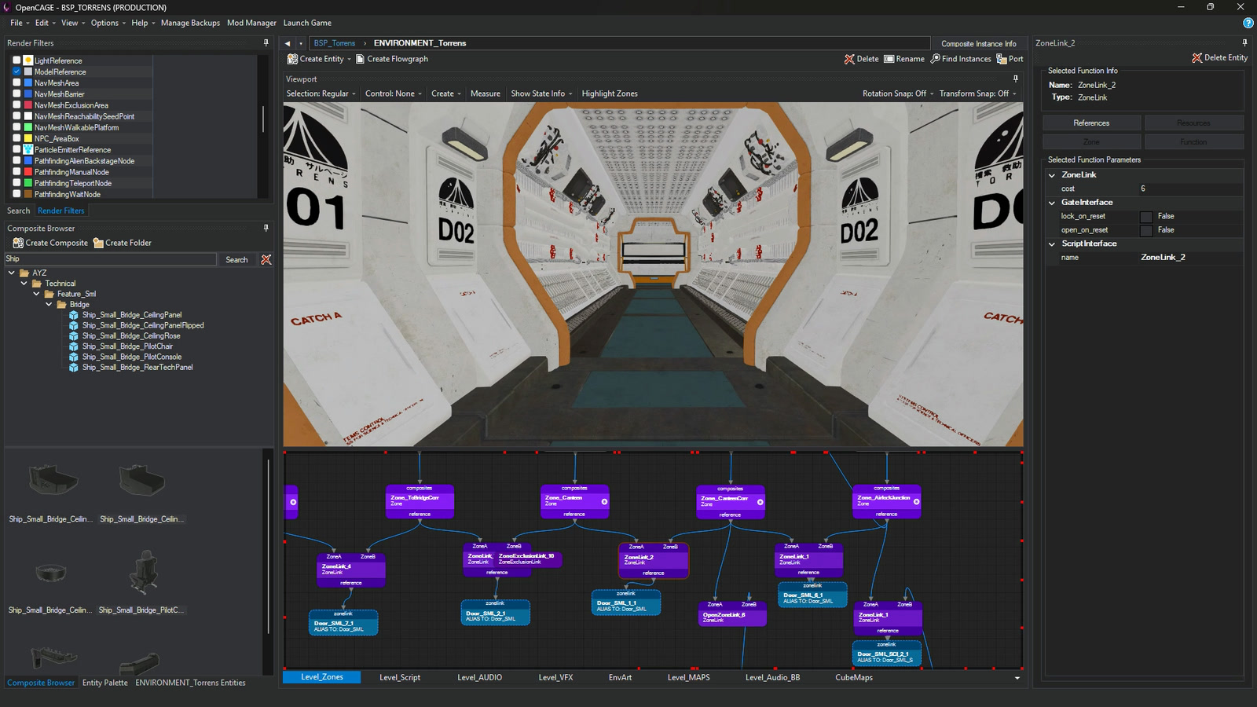Screen dimensions: 1257x707
Task: Collapse the Bridge folder node
Action: point(49,304)
